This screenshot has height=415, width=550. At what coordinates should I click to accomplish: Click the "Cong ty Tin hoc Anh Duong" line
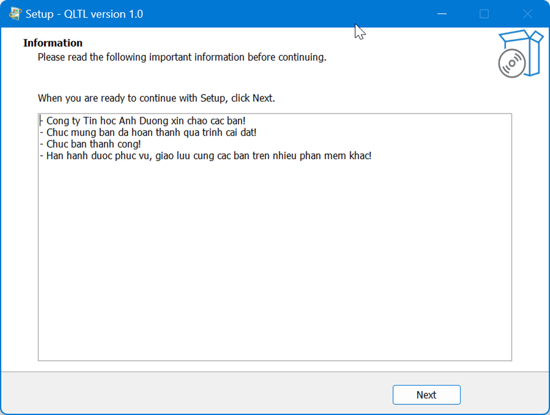click(145, 122)
